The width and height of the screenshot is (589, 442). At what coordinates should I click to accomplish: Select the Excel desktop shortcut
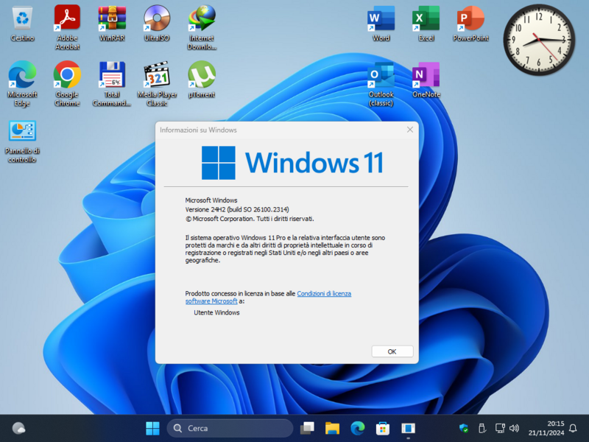point(426,24)
